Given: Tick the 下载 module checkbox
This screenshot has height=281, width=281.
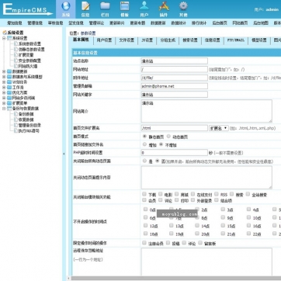Looking at the screenshot, I should point(144,194).
